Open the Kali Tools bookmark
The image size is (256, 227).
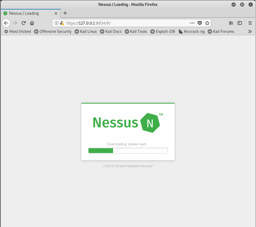click(136, 32)
